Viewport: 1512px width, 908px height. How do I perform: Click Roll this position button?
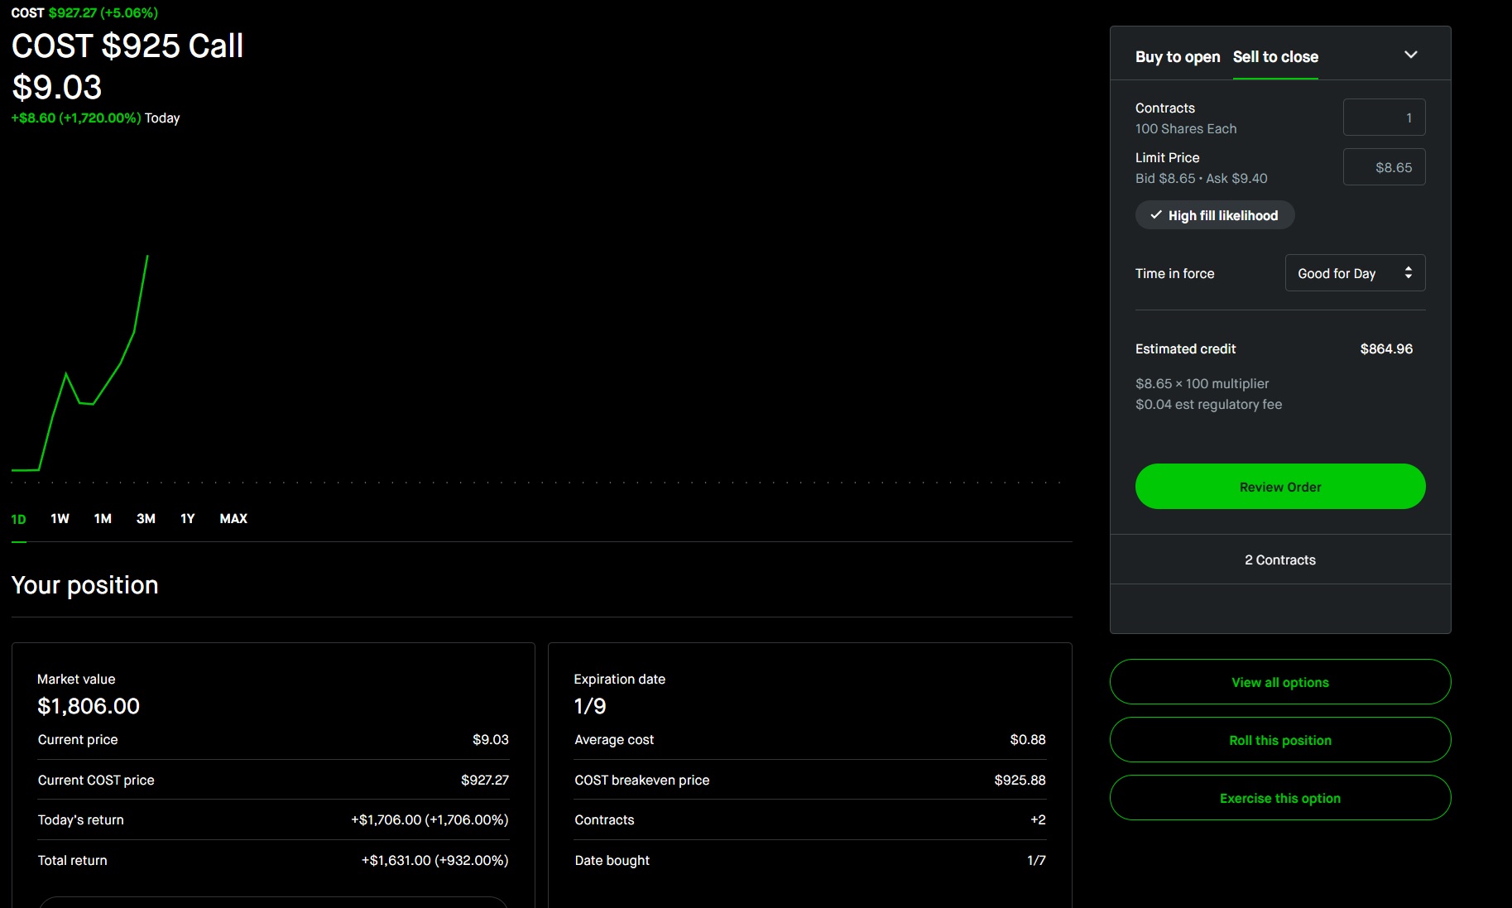tap(1280, 740)
